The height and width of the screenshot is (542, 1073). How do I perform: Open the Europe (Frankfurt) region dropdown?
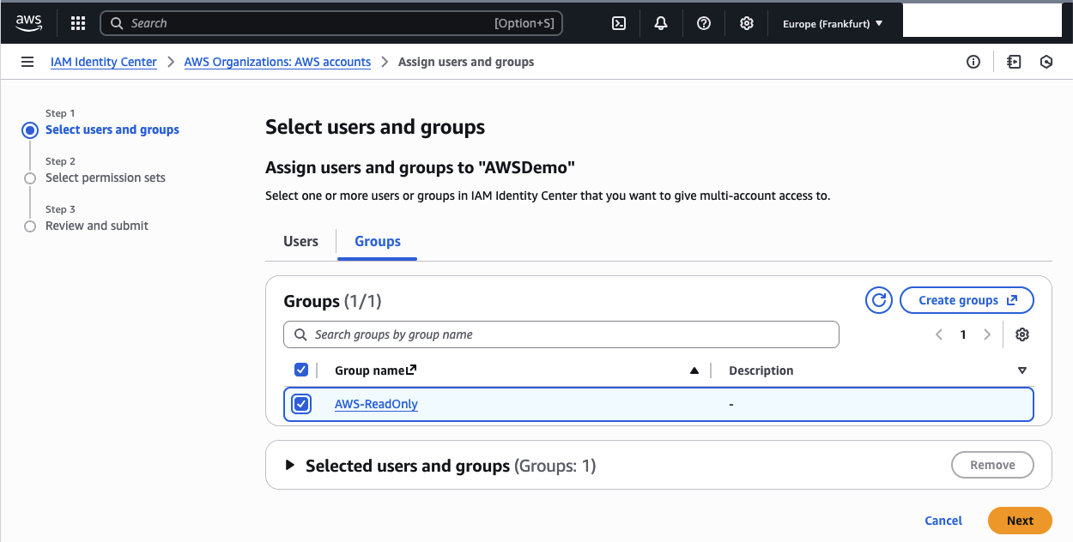coord(830,23)
